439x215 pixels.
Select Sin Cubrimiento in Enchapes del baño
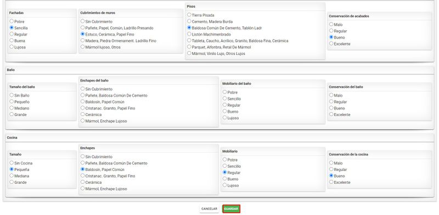(x=83, y=89)
